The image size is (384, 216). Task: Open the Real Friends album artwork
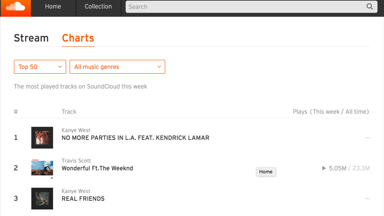tap(42, 199)
